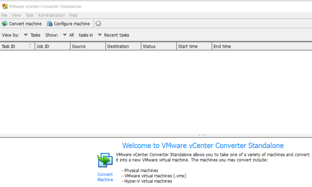Sort by the Start time column header
Screen dimensions: 312x187
coord(195,46)
